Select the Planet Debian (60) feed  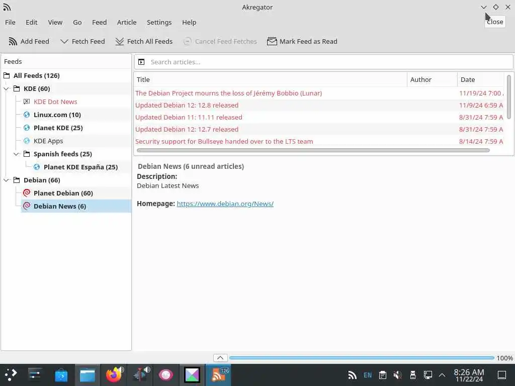pyautogui.click(x=63, y=194)
